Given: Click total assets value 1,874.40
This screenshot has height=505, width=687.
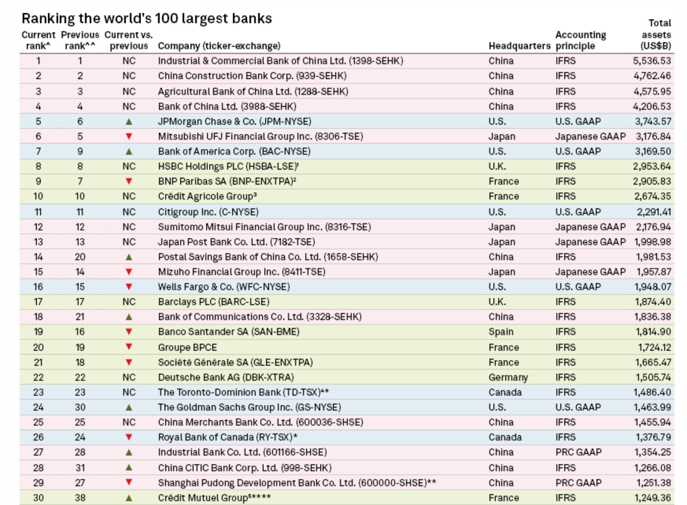Looking at the screenshot, I should coord(653,302).
